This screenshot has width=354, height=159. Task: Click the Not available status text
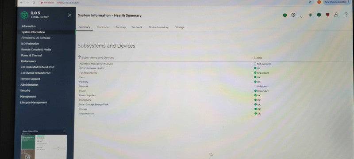pos(264,64)
